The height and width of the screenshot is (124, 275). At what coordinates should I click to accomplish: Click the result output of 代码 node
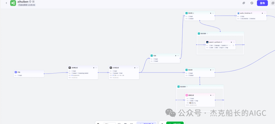156,61
